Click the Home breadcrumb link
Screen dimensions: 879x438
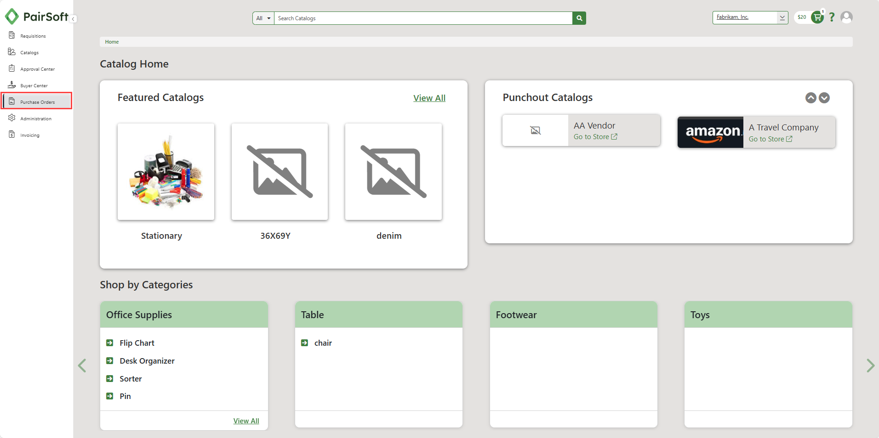(x=112, y=42)
